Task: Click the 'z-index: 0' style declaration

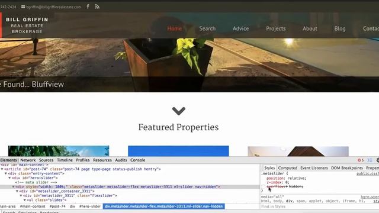Action: click(x=278, y=182)
